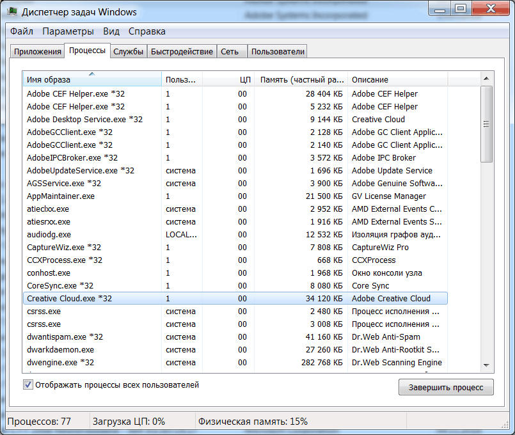515x435 pixels.
Task: Switch to the Службы tab
Action: pos(128,52)
